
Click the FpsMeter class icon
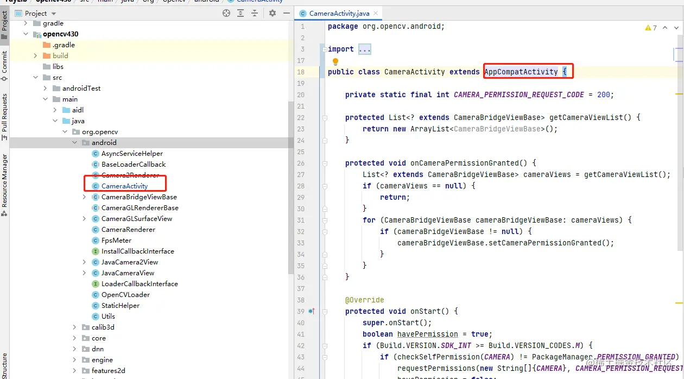(x=96, y=241)
